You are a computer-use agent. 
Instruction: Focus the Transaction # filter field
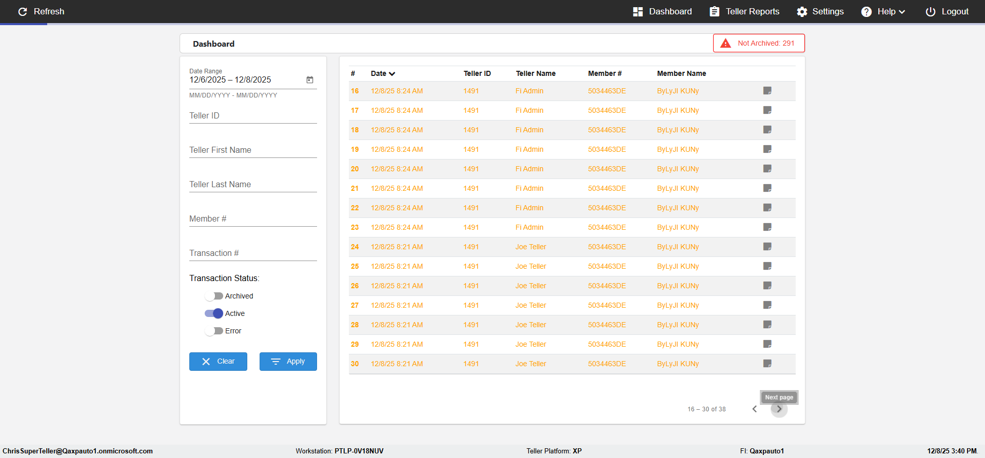253,253
